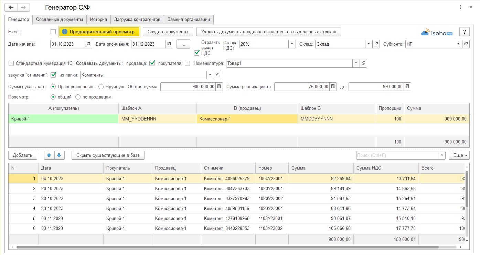
Task: Select the Вручную radio option
Action: pos(101,87)
